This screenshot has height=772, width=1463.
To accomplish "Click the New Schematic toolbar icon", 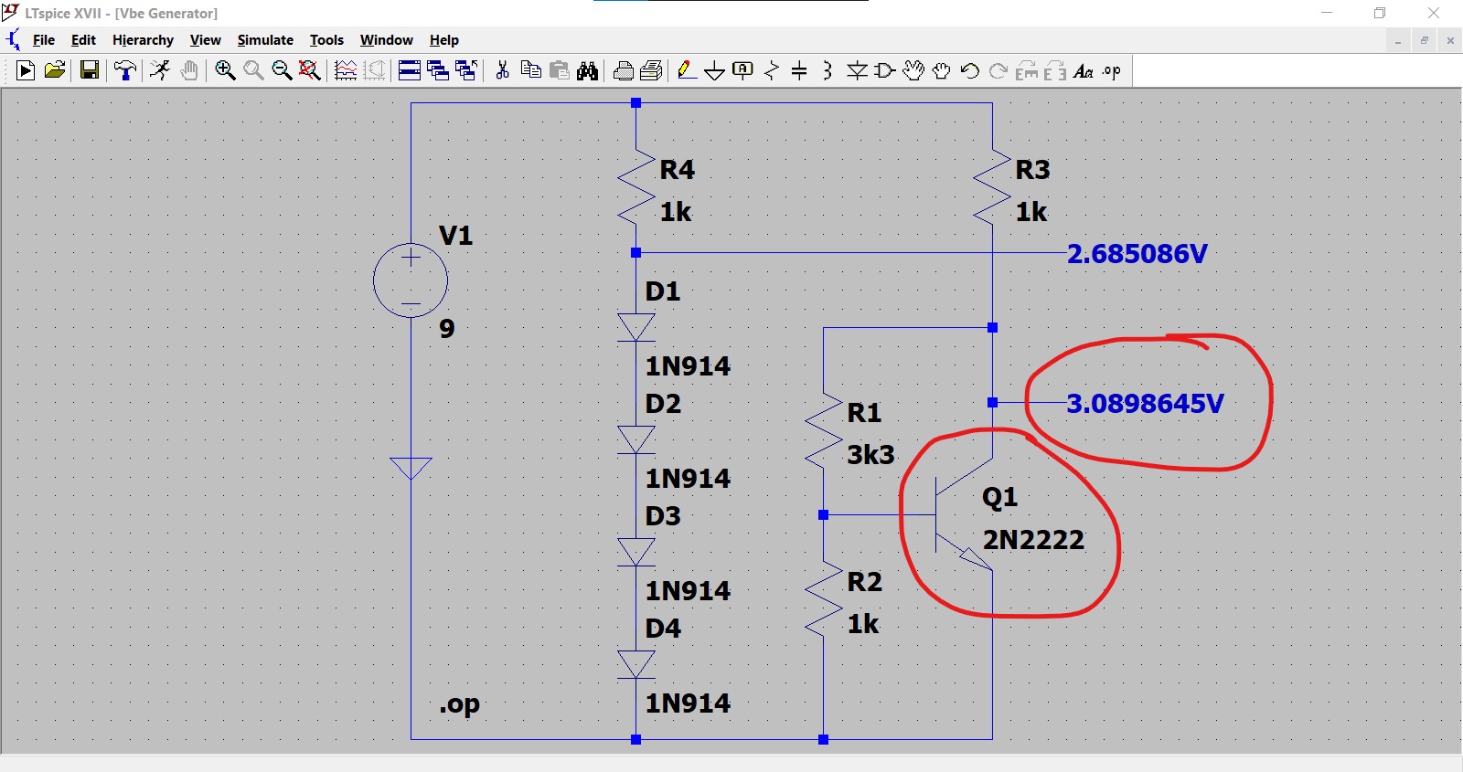I will tap(26, 70).
